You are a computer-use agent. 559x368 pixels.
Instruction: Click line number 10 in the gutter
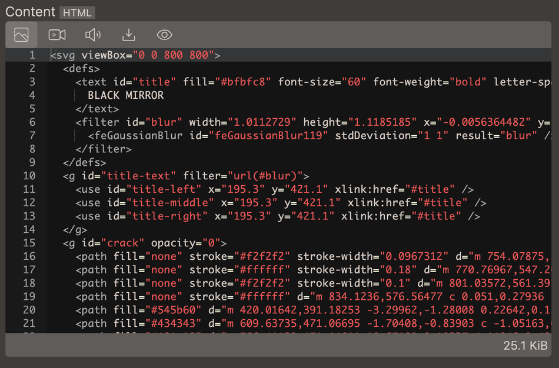pyautogui.click(x=29, y=176)
